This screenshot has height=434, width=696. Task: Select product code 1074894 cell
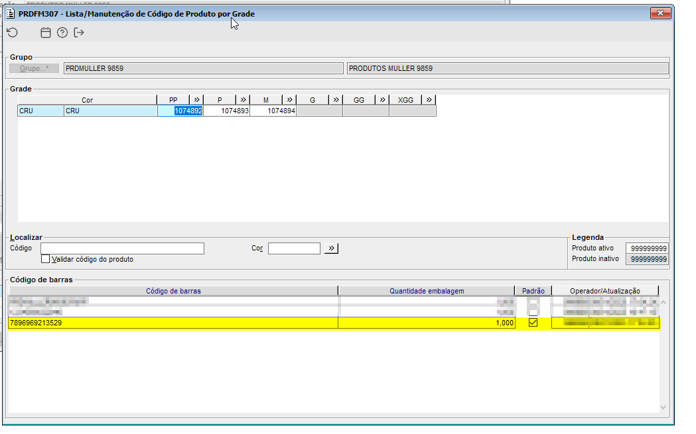273,111
